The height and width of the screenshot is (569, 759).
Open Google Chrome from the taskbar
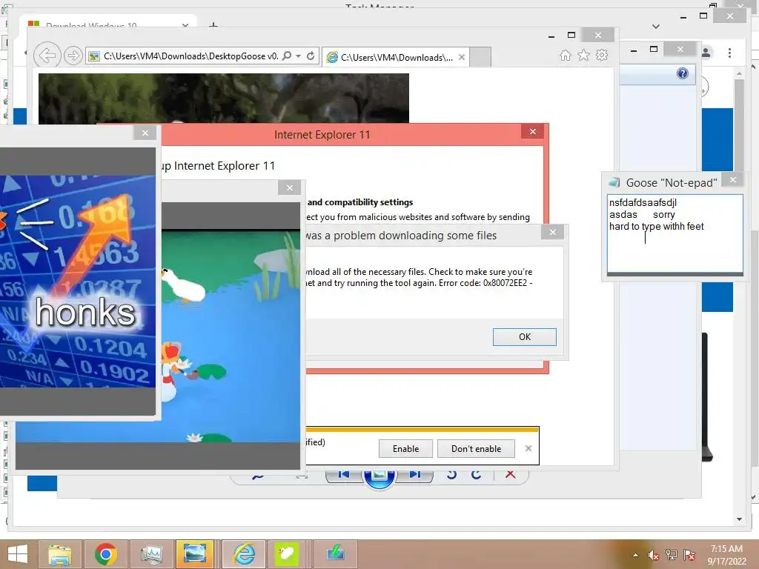click(105, 554)
